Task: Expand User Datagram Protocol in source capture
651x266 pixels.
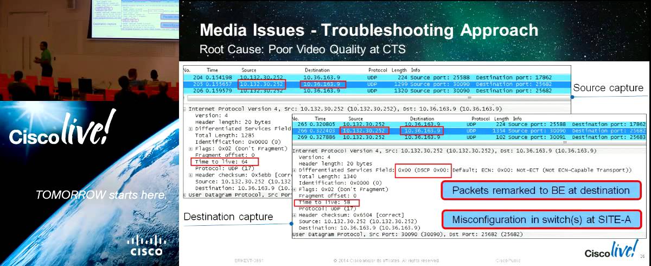Action: (186, 194)
